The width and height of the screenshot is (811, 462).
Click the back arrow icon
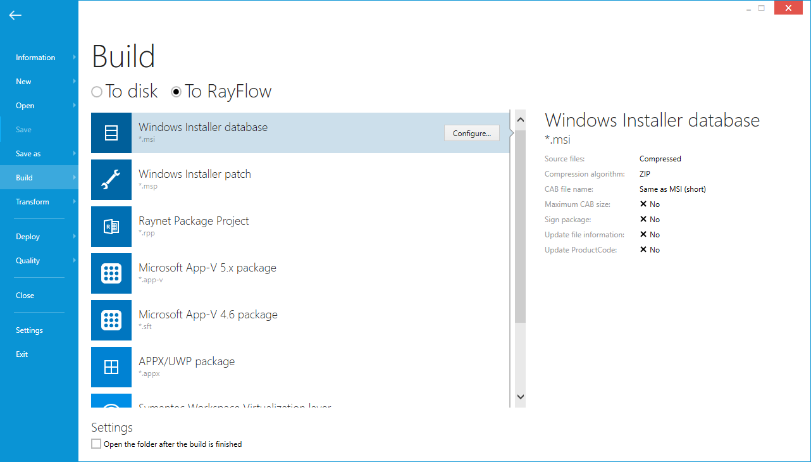point(15,15)
